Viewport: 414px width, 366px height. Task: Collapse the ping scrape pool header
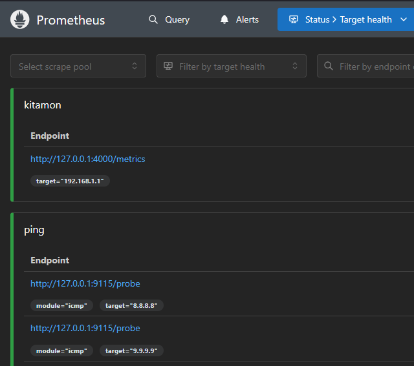click(x=34, y=229)
